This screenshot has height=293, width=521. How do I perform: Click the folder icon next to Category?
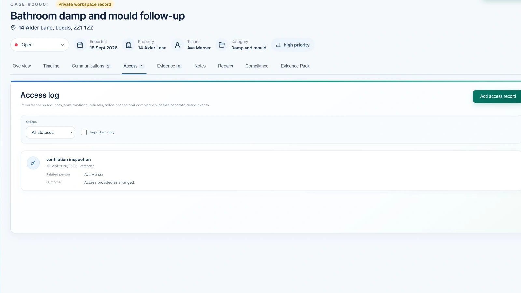(x=222, y=45)
